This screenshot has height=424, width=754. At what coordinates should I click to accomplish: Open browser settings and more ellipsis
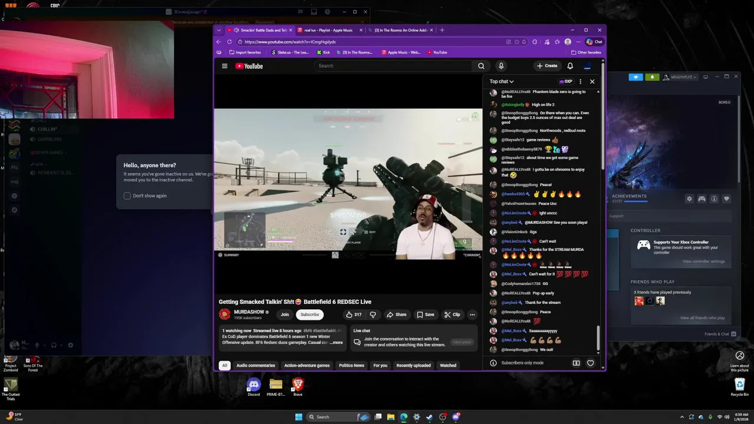578,42
